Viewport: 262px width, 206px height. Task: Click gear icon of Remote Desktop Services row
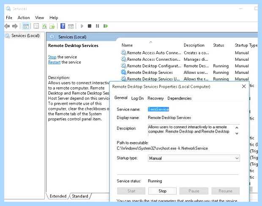(124, 72)
